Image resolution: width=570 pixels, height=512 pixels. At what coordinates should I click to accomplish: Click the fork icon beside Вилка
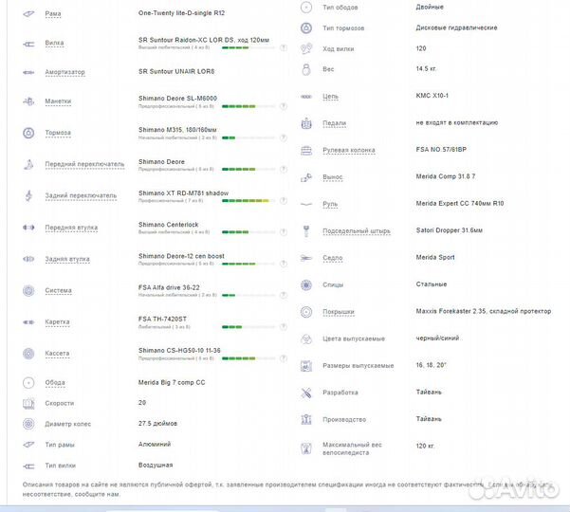click(x=27, y=43)
